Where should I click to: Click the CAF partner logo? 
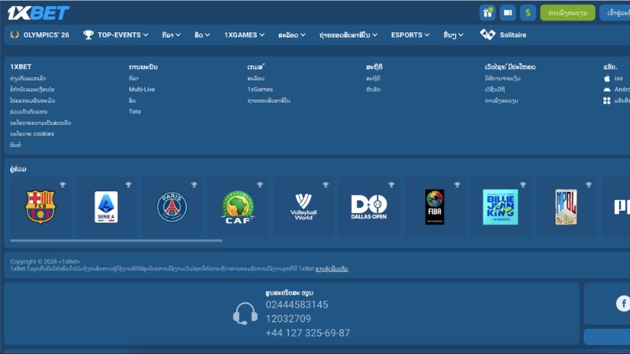click(x=238, y=207)
